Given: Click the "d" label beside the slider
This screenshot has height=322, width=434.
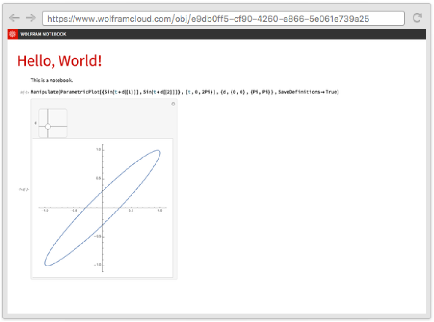Looking at the screenshot, I should (x=36, y=123).
